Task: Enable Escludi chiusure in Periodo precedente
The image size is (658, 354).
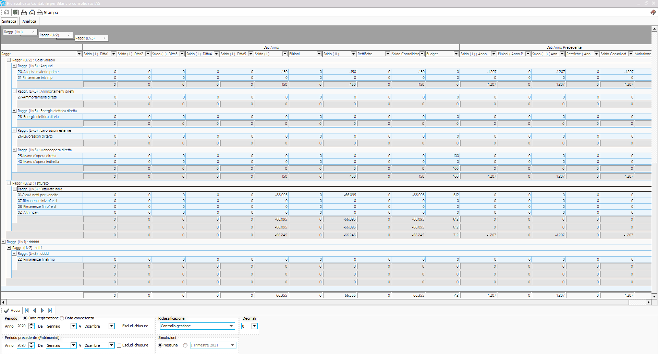Action: (119, 345)
